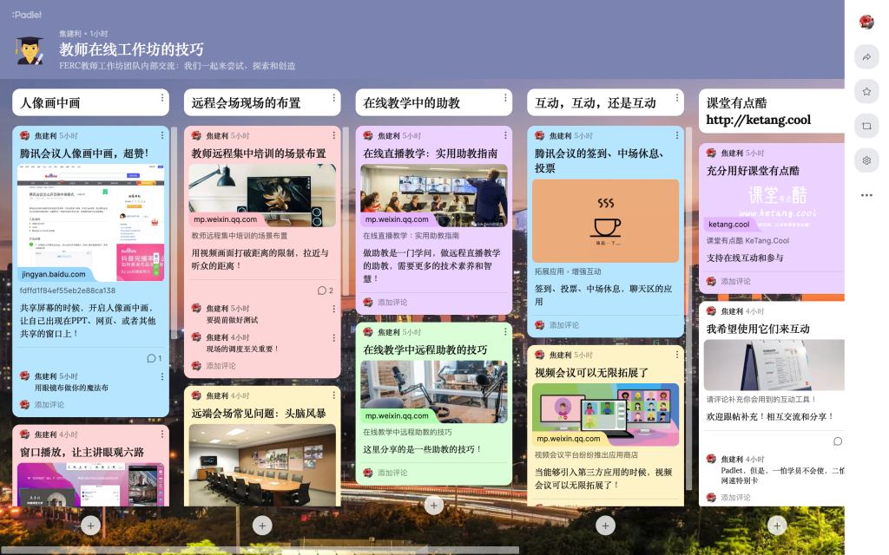This screenshot has width=889, height=555.
Task: Click the horizontal scrollbar at bottom
Action: click(260, 550)
